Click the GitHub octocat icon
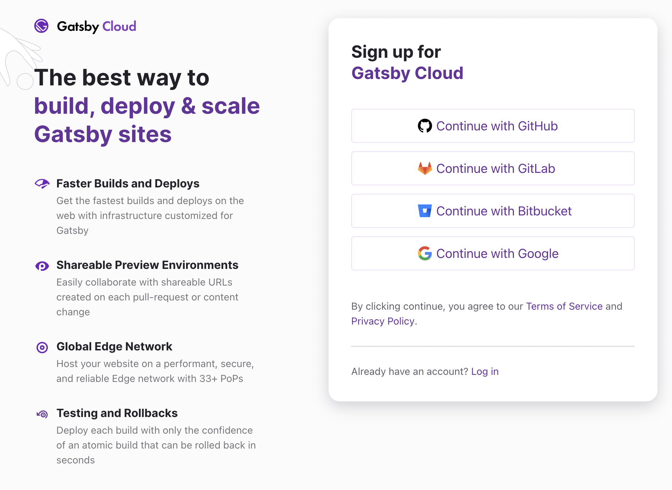Screen dimensions: 672x490 (x=425, y=126)
